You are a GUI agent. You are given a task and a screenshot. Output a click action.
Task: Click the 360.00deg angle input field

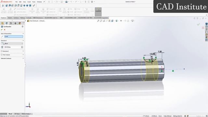13,47
